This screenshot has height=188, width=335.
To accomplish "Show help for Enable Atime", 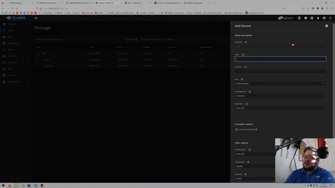I will coord(247,104).
